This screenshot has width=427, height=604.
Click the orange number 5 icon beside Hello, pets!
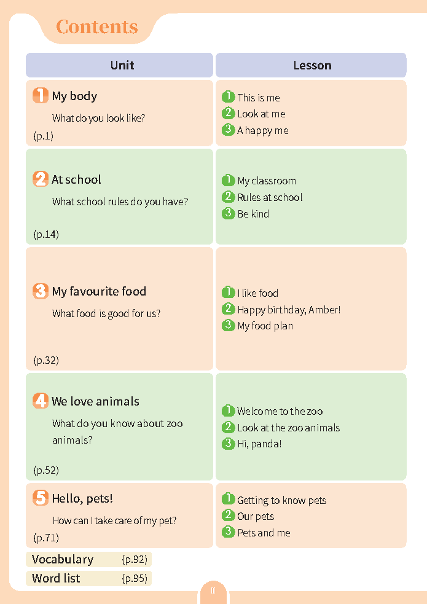point(41,498)
